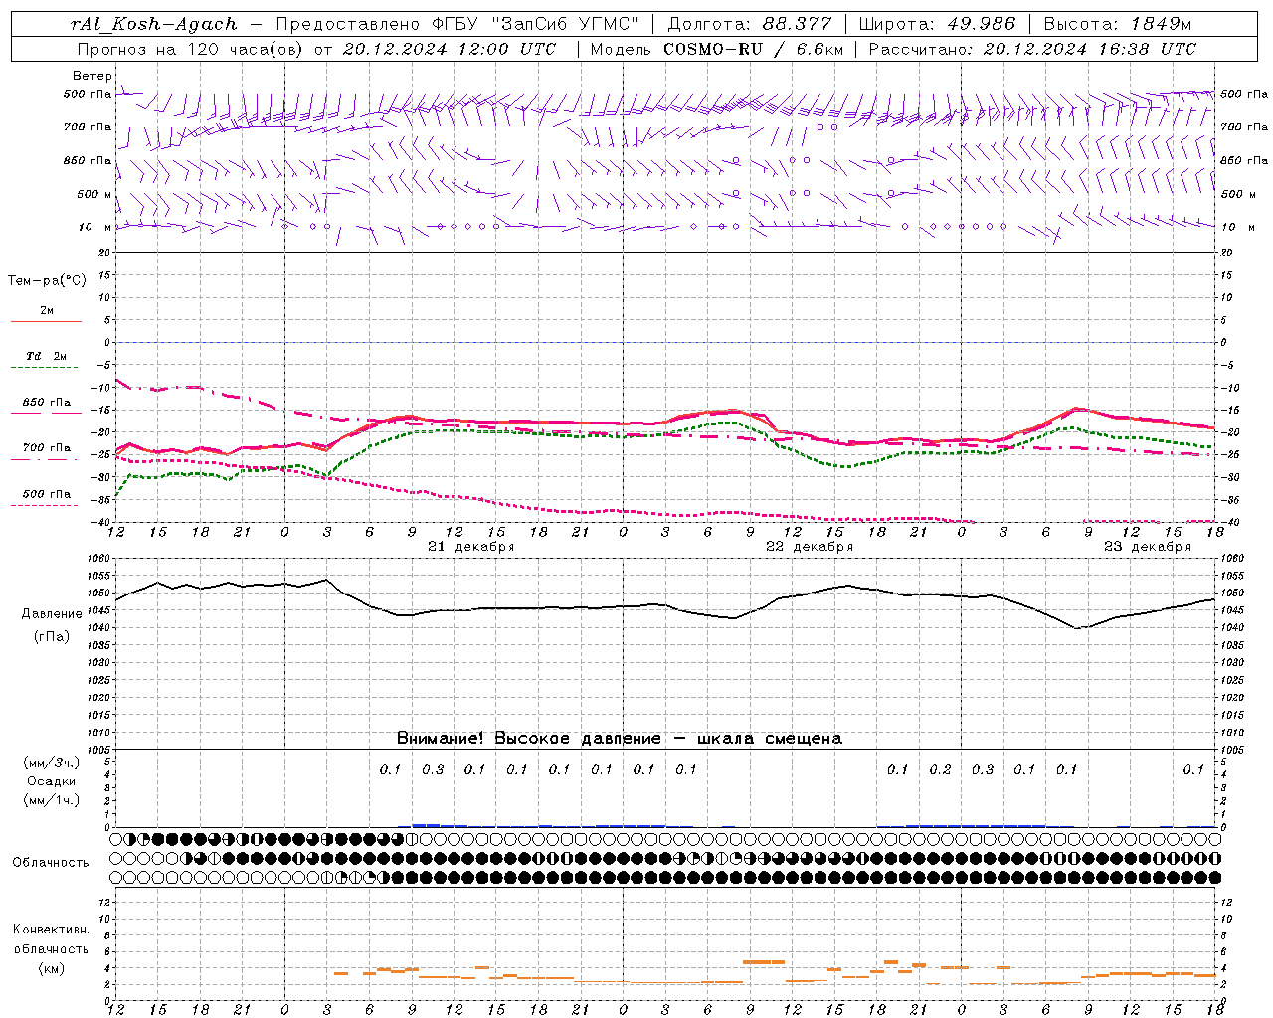Screen dimensions: 1273x1018
Task: Click the (км) unit under convective cloudiness
Action: tap(51, 968)
